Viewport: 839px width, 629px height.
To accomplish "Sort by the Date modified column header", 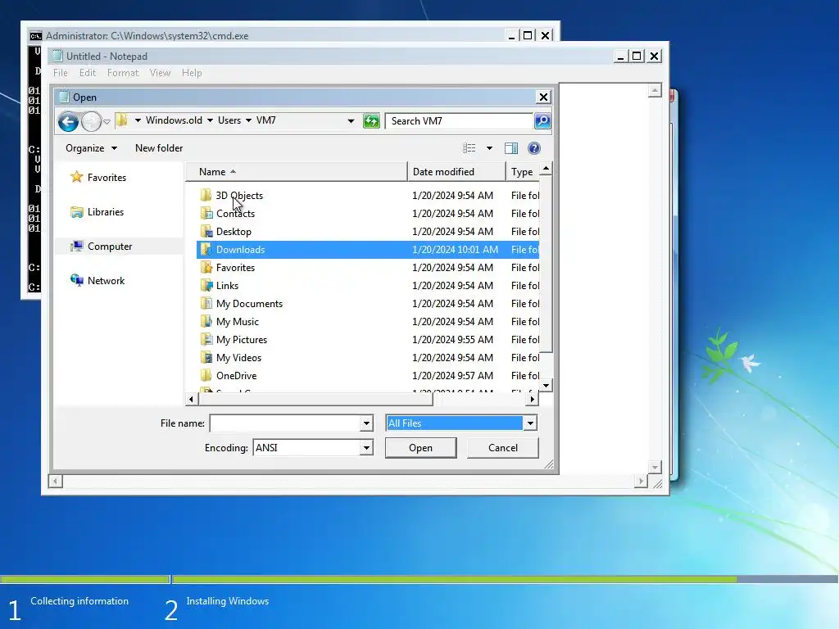I will coord(456,172).
